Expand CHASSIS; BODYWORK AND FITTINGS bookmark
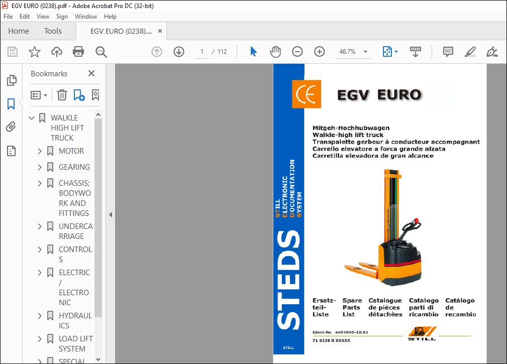 [x=40, y=183]
